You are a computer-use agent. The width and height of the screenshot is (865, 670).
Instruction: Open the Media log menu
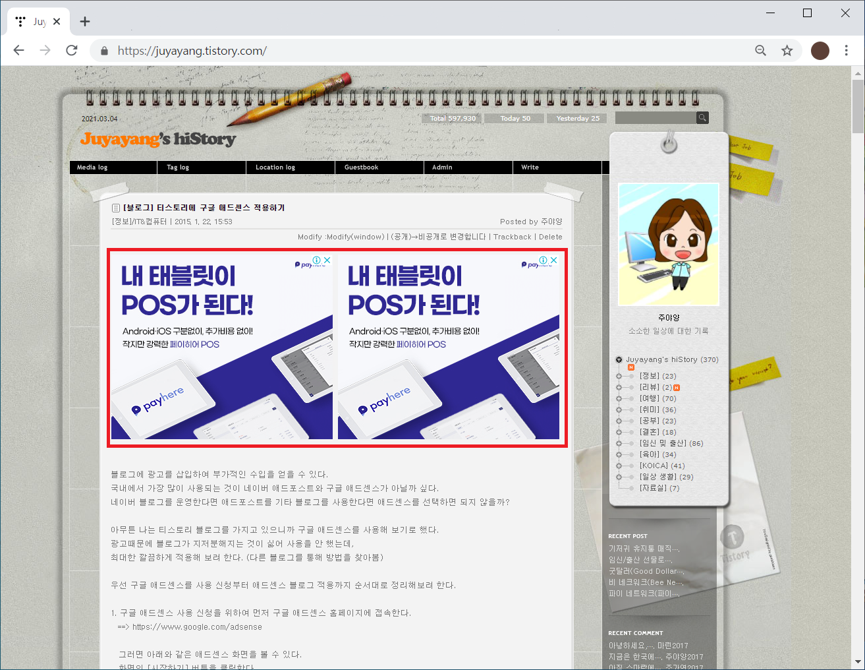click(92, 167)
